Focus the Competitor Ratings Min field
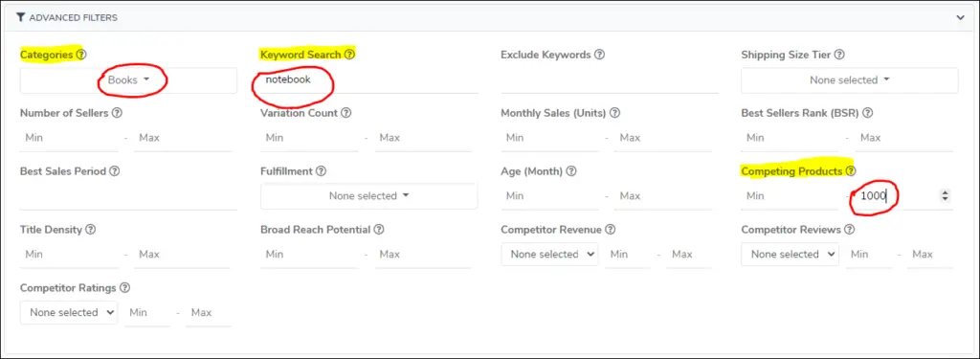 point(146,312)
